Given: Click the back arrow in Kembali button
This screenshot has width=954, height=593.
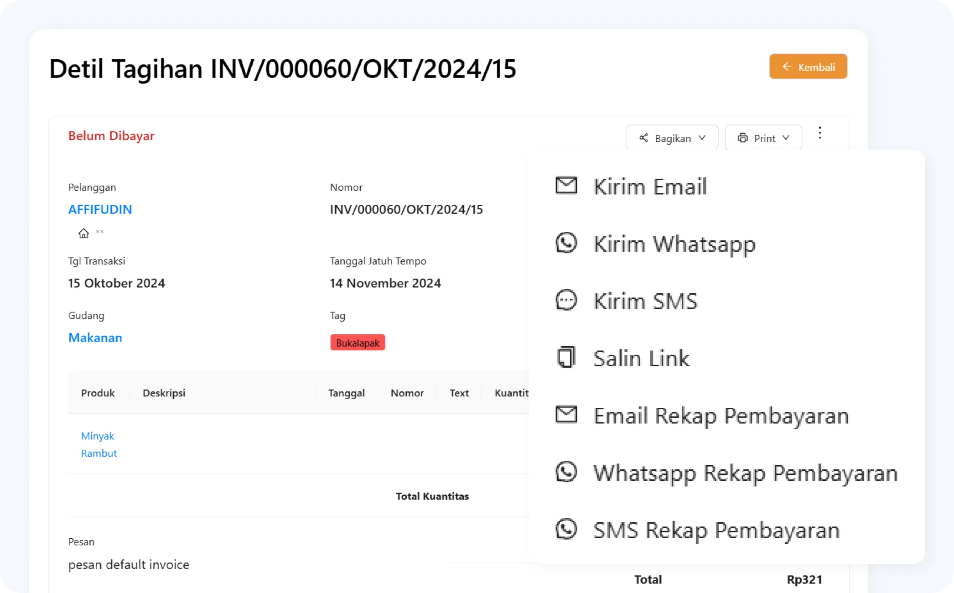Looking at the screenshot, I should click(787, 67).
